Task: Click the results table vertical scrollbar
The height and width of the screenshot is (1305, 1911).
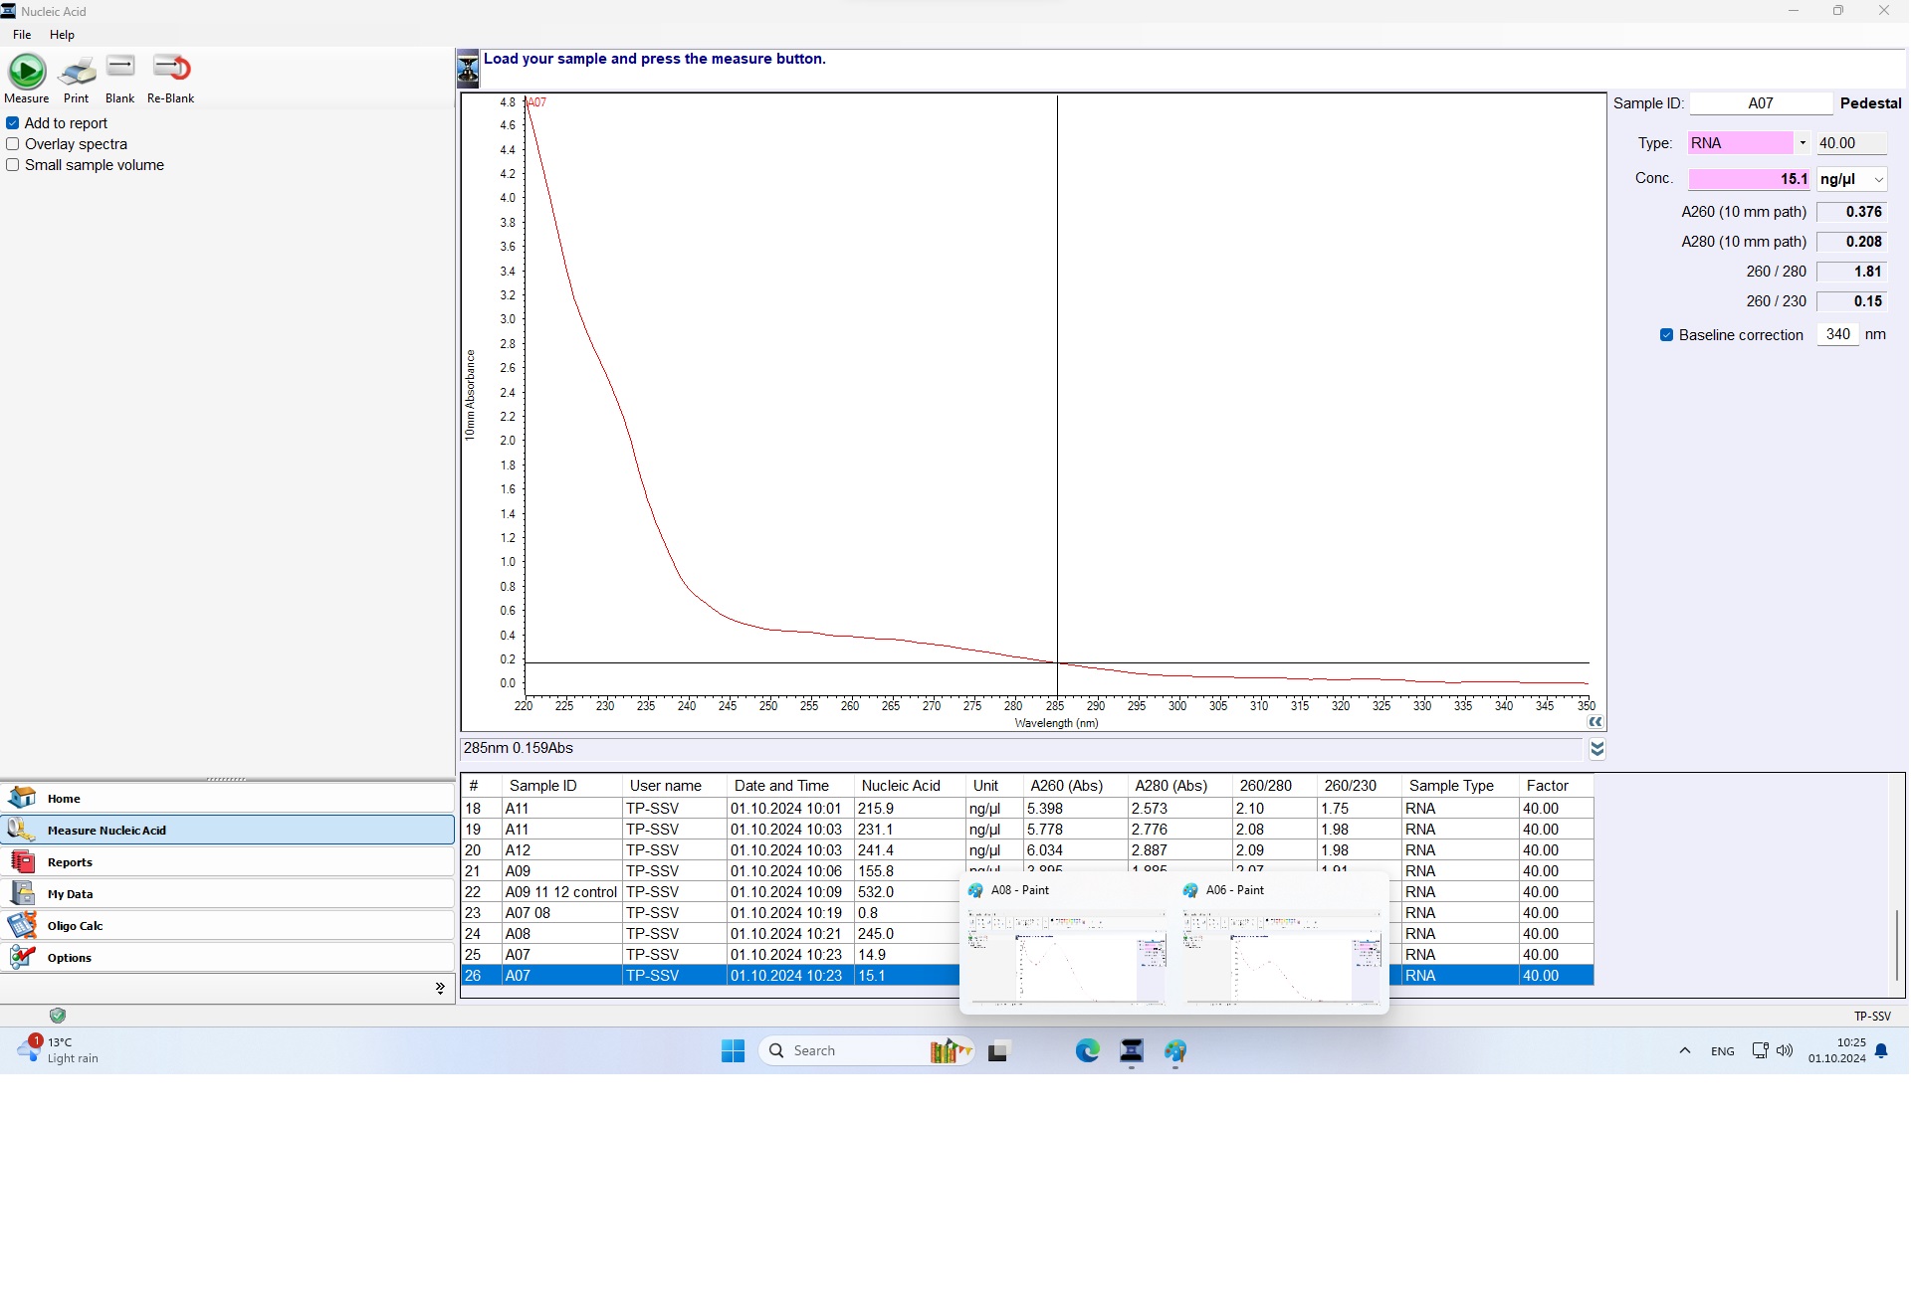Action: coord(1896,945)
